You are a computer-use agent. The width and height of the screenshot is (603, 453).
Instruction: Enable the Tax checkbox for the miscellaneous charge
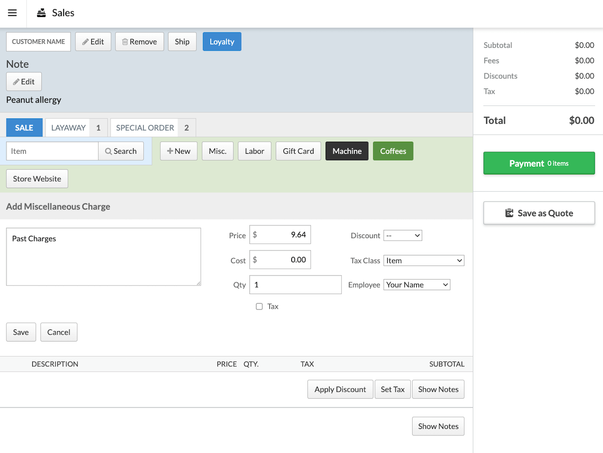259,306
